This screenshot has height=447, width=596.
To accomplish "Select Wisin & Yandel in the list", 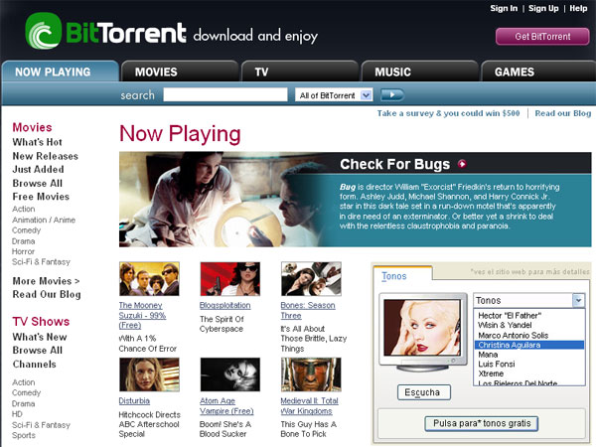I will tap(528, 326).
